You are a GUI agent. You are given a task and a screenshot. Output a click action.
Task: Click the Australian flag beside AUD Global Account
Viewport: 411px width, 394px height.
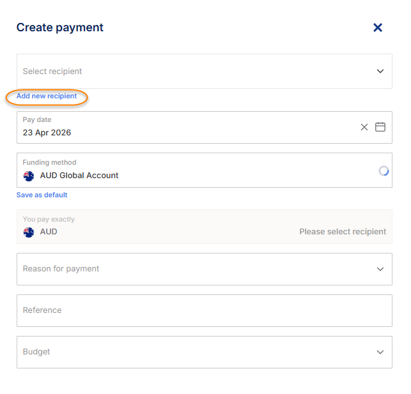tap(29, 176)
